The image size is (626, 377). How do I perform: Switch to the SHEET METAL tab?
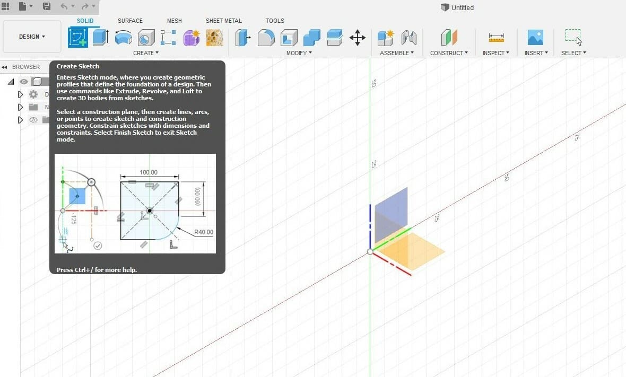tap(223, 21)
